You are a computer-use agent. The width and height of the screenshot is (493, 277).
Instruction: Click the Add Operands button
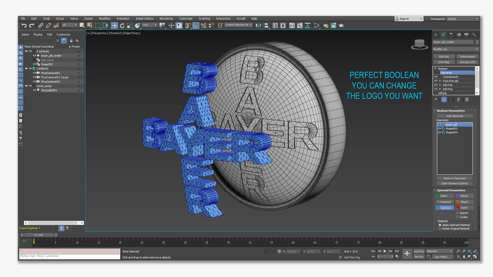pyautogui.click(x=455, y=116)
